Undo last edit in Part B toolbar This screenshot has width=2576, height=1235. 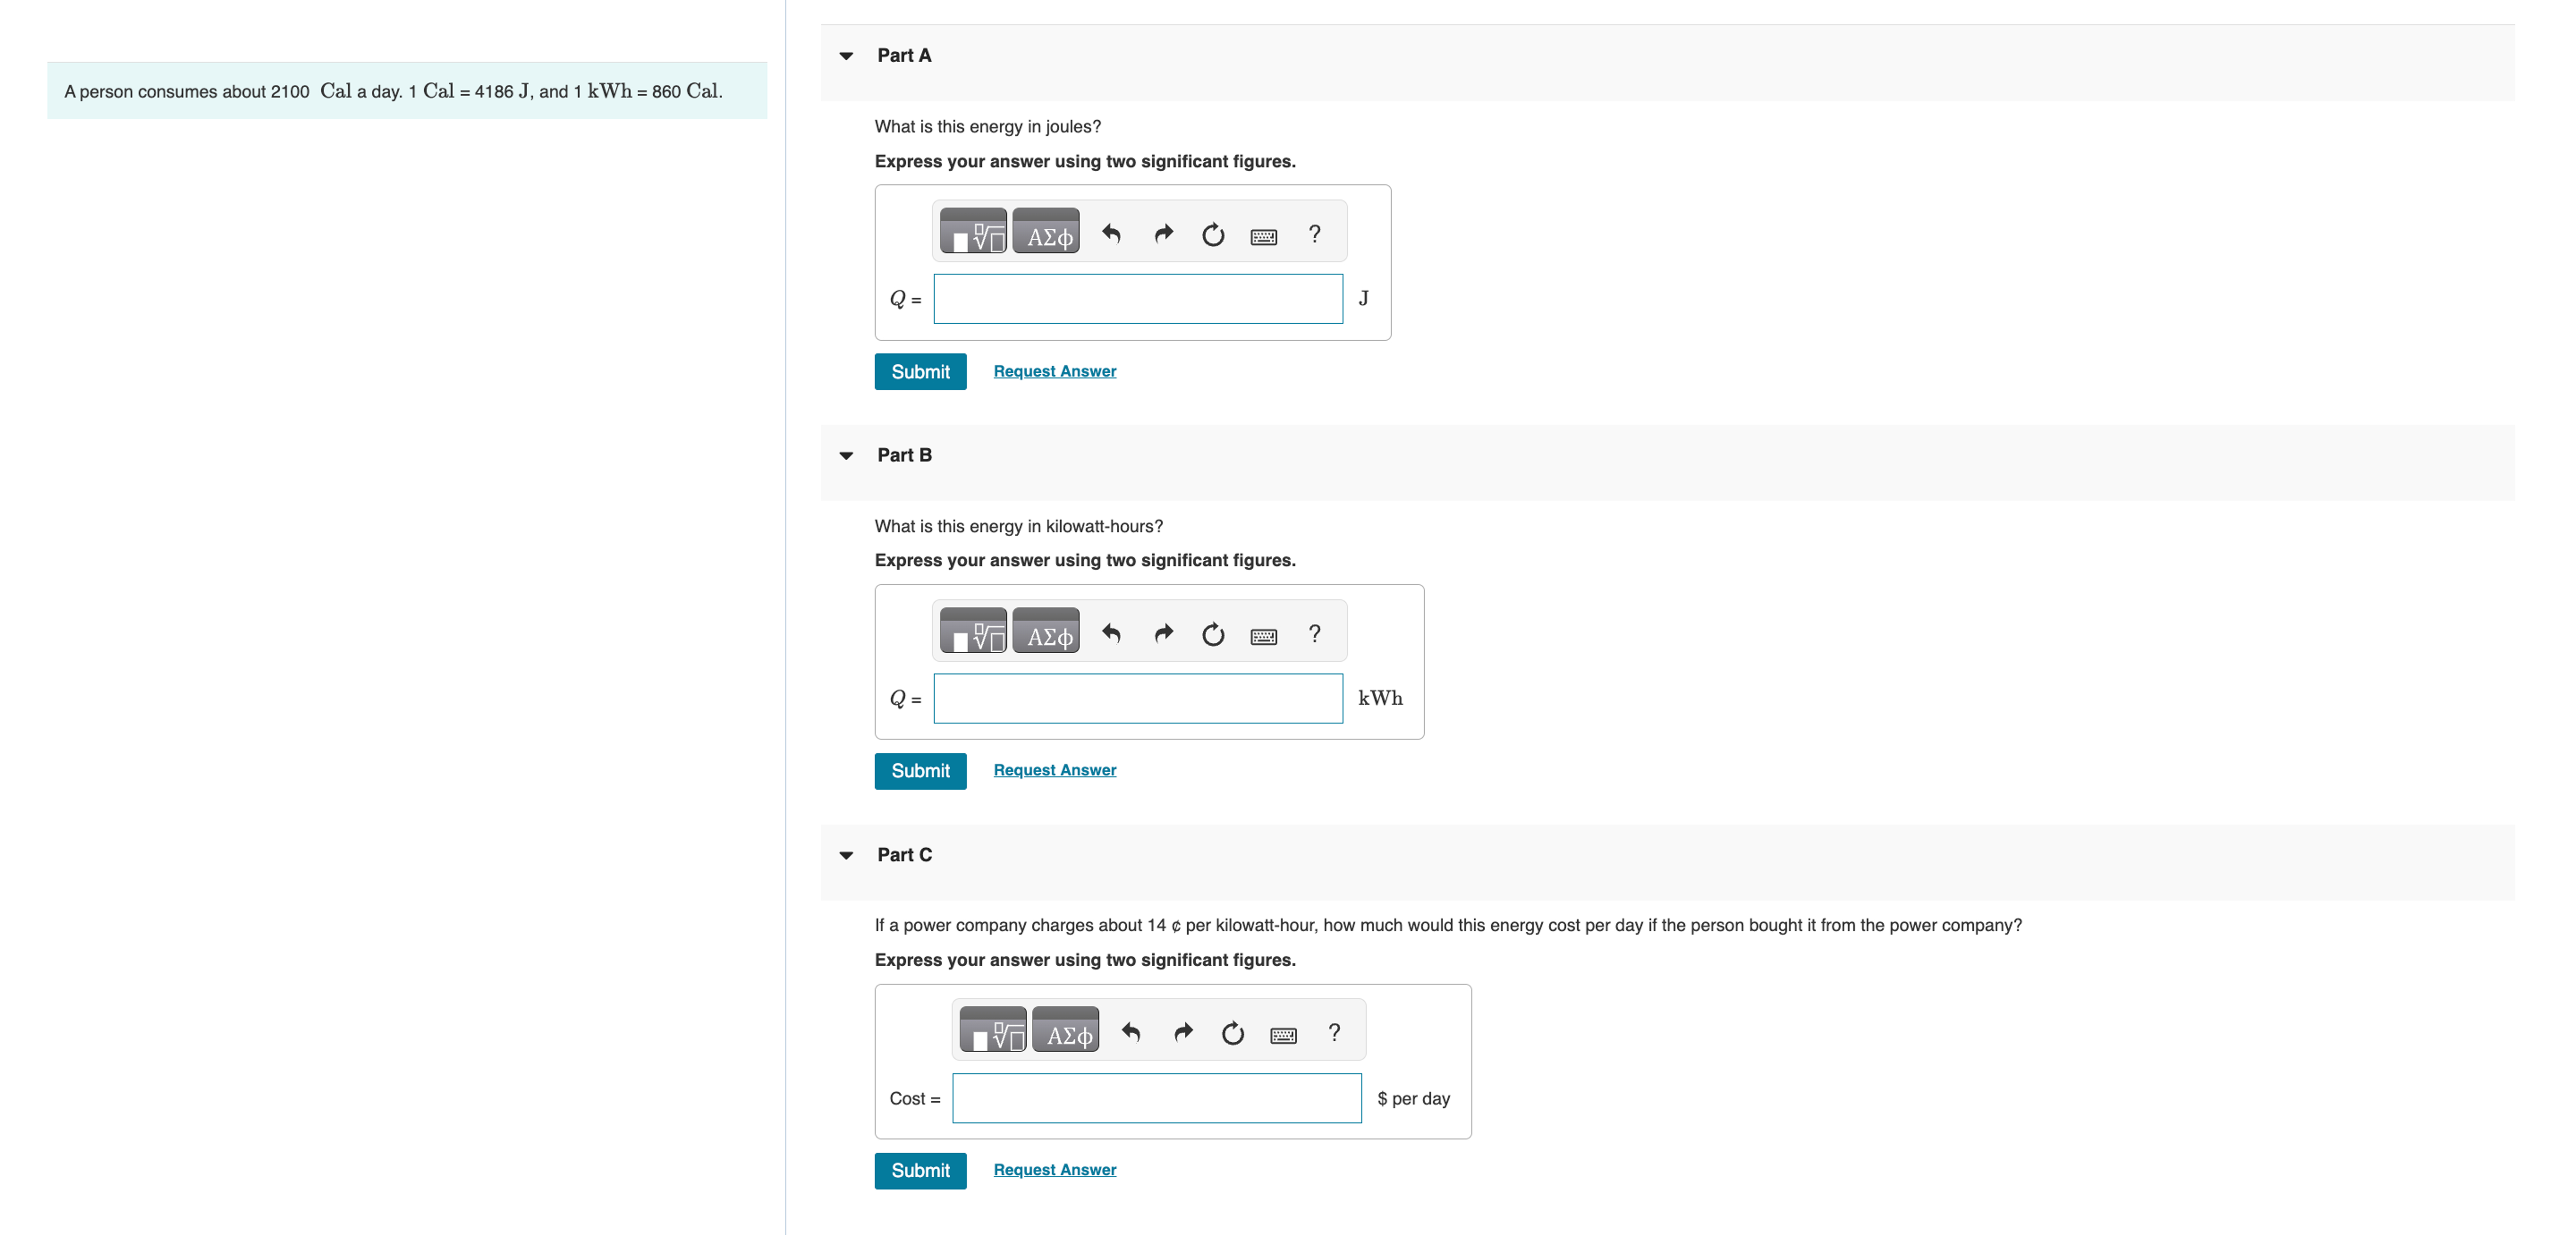(x=1111, y=634)
